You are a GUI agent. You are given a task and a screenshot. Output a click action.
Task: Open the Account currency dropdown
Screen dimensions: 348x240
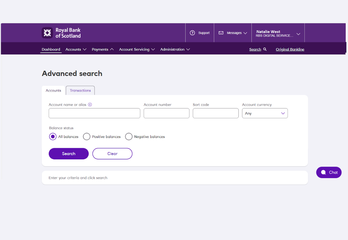tap(265, 113)
